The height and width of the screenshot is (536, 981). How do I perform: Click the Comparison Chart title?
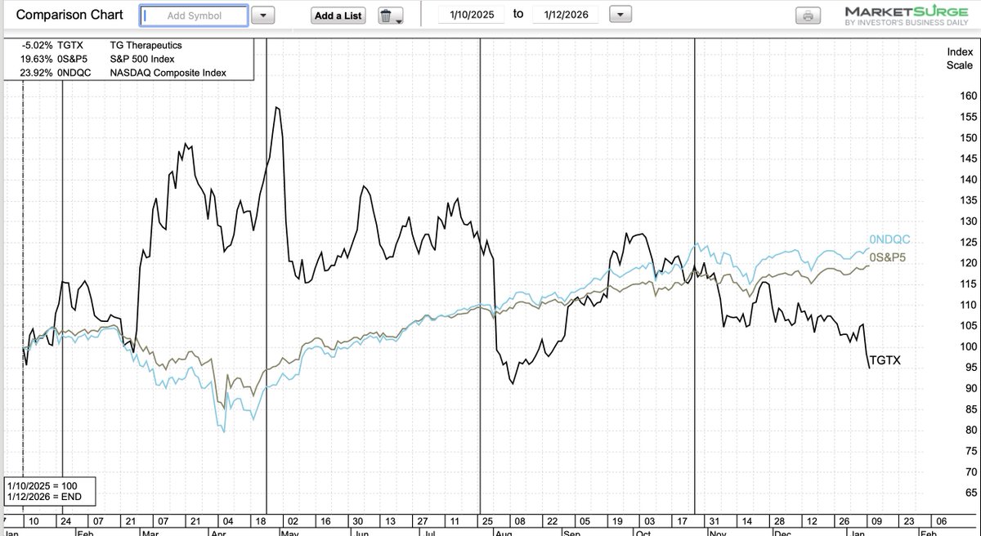click(x=69, y=16)
